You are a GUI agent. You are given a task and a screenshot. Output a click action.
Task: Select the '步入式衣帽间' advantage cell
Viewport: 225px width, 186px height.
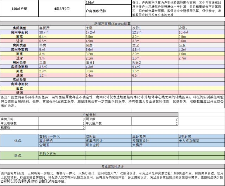pos(202,140)
